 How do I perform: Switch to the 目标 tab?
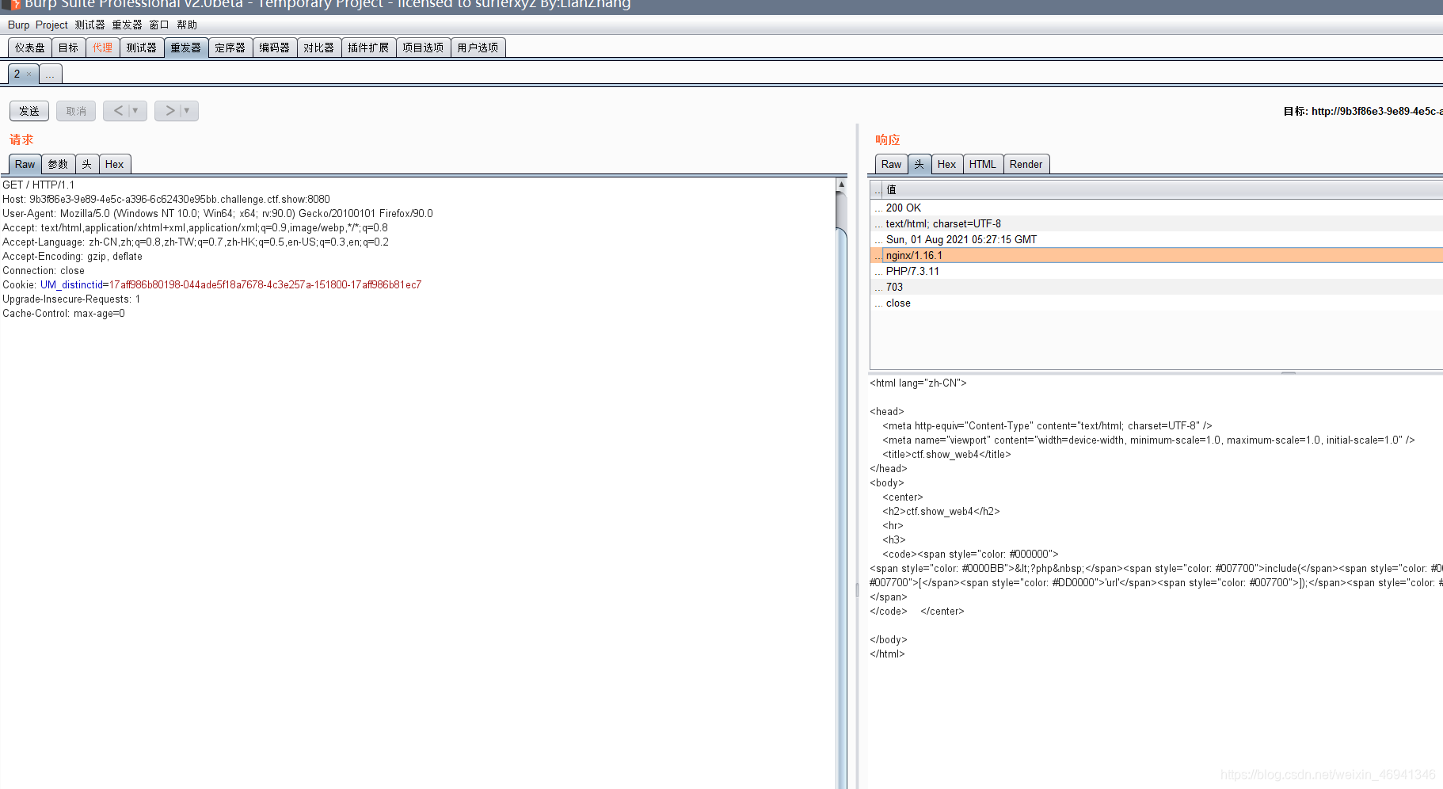pyautogui.click(x=69, y=48)
